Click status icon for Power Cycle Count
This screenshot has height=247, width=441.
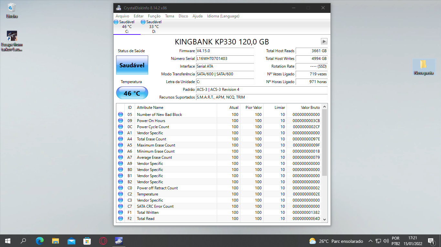pyautogui.click(x=121, y=127)
